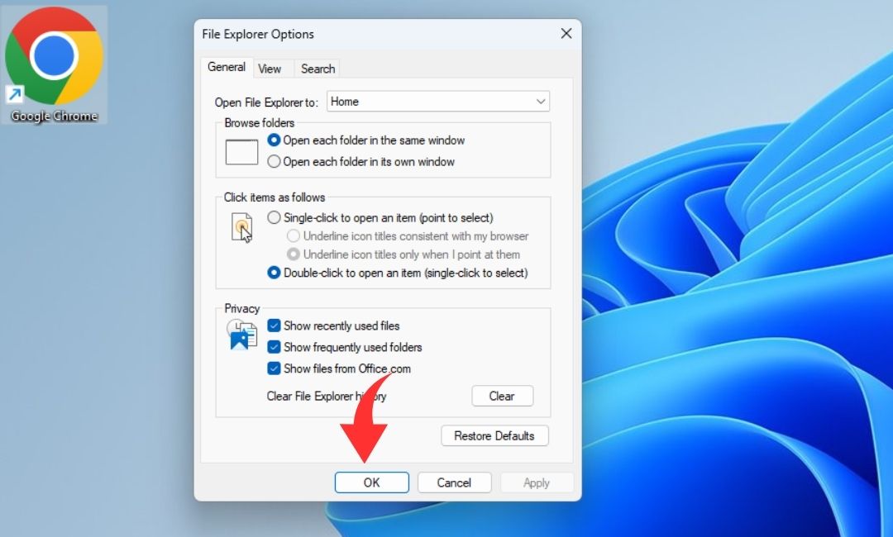Switch to the Search tab

click(318, 69)
